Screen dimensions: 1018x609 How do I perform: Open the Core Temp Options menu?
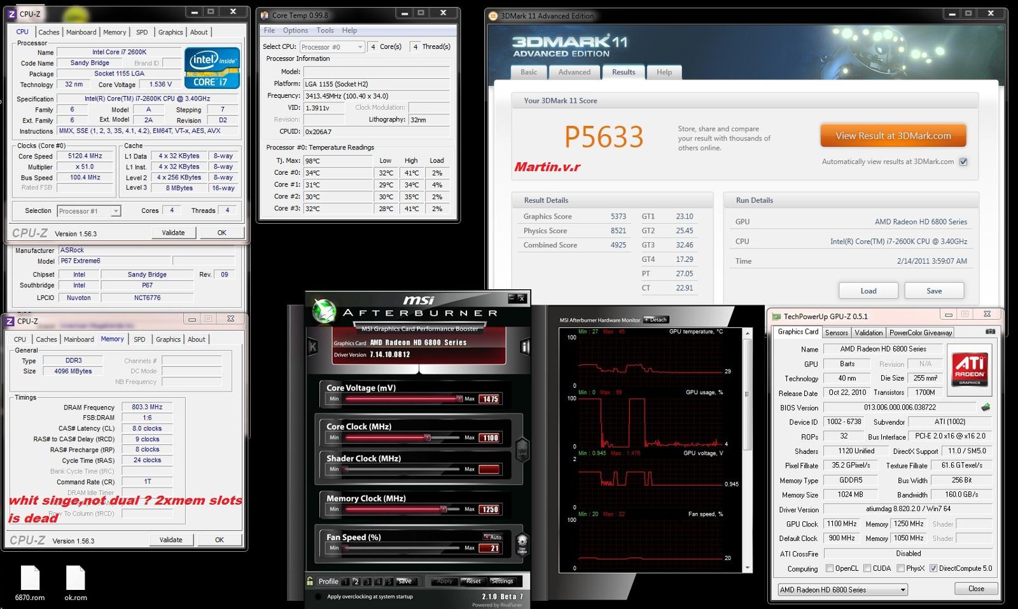295,30
